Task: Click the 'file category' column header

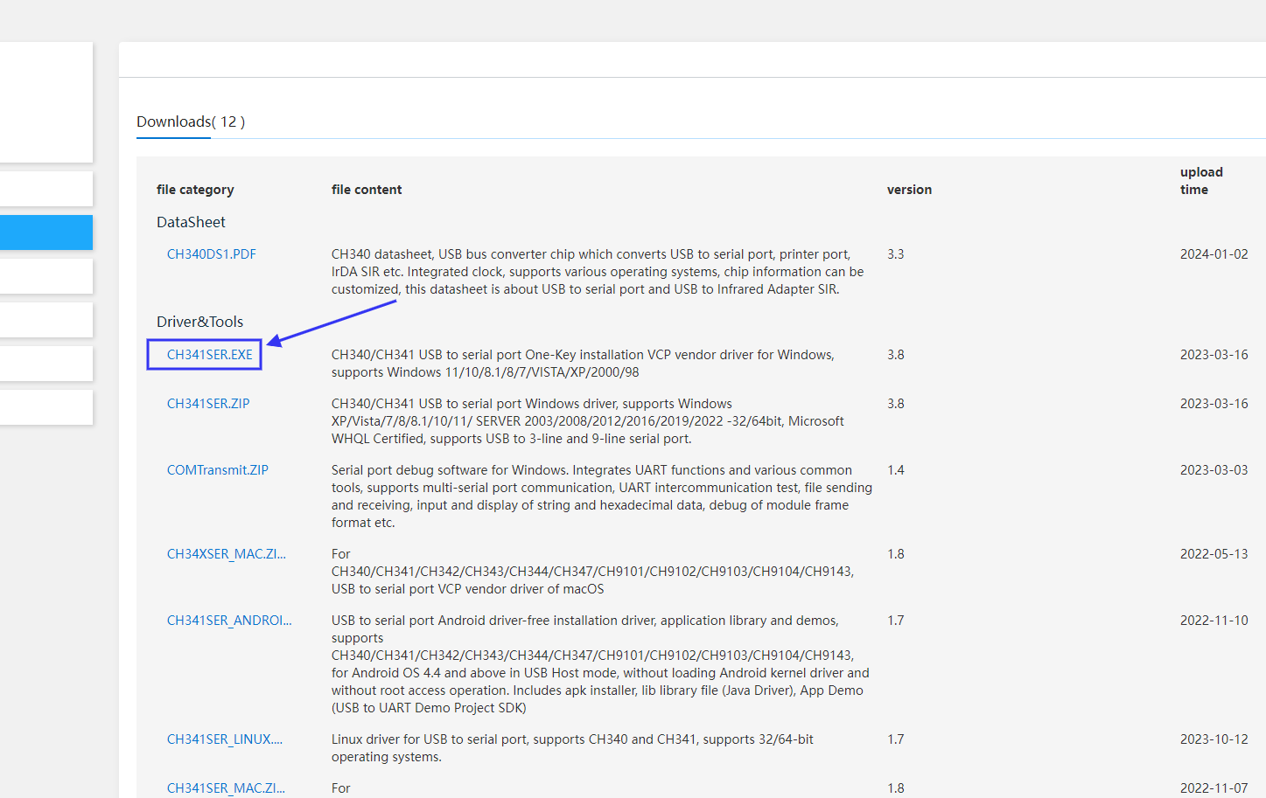Action: tap(195, 190)
